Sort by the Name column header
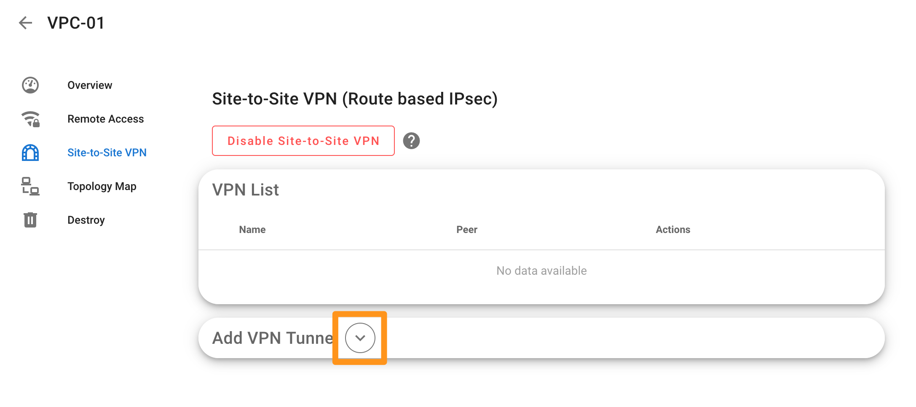The height and width of the screenshot is (407, 916). tap(252, 230)
